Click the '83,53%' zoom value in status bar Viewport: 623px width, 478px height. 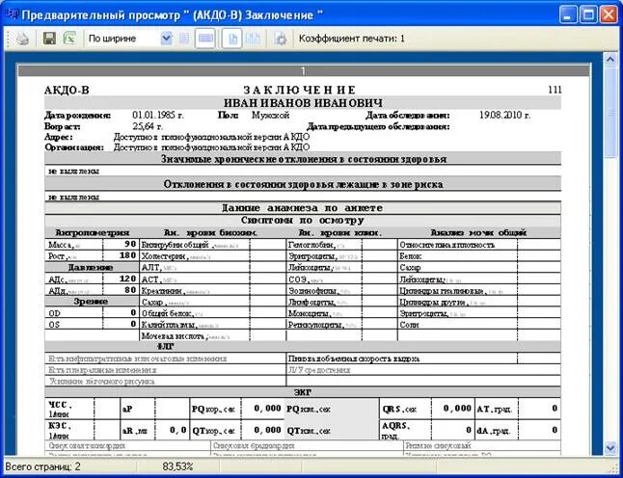coord(177,466)
